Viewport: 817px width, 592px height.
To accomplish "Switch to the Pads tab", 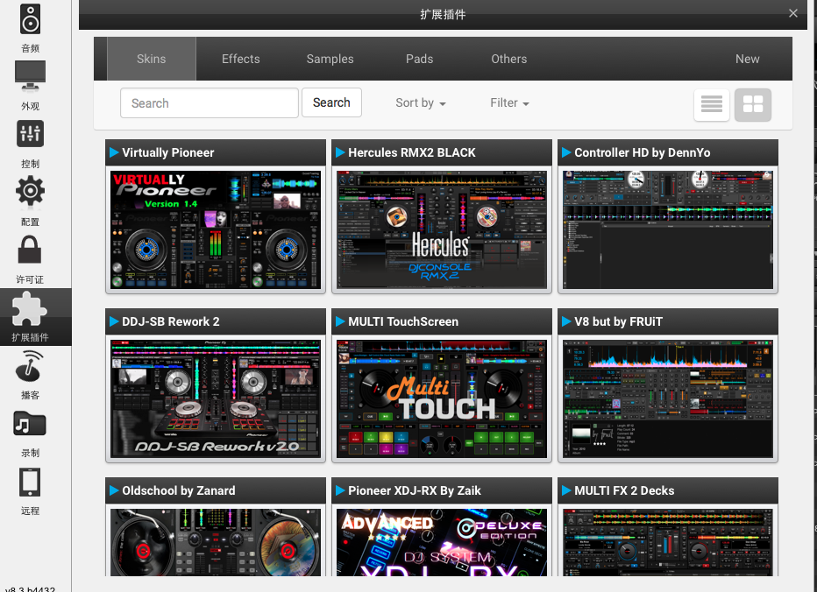I will 419,59.
